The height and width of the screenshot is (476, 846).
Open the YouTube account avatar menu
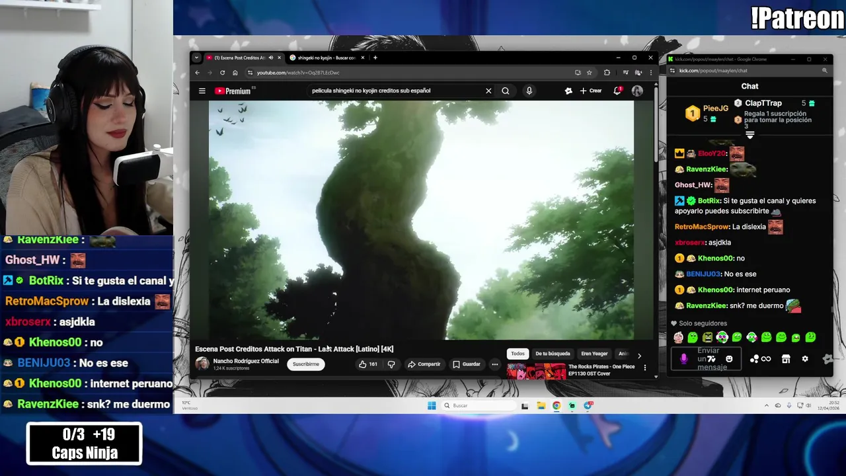[637, 91]
